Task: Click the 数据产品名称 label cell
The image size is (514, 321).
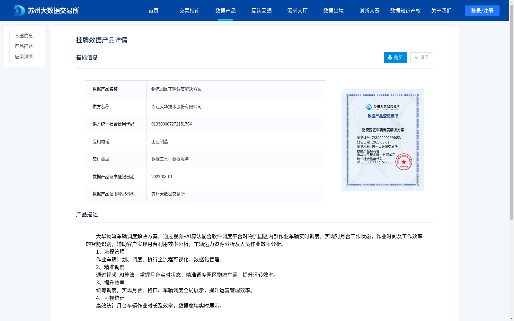Action: coord(116,89)
